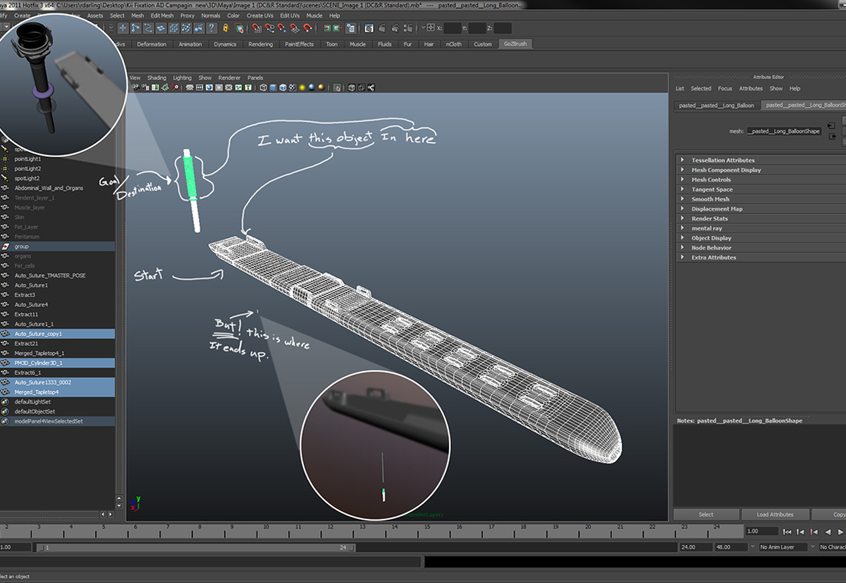Click the range slider bar
The image size is (846, 583).
point(195,547)
